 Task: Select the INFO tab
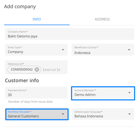click(x=37, y=19)
